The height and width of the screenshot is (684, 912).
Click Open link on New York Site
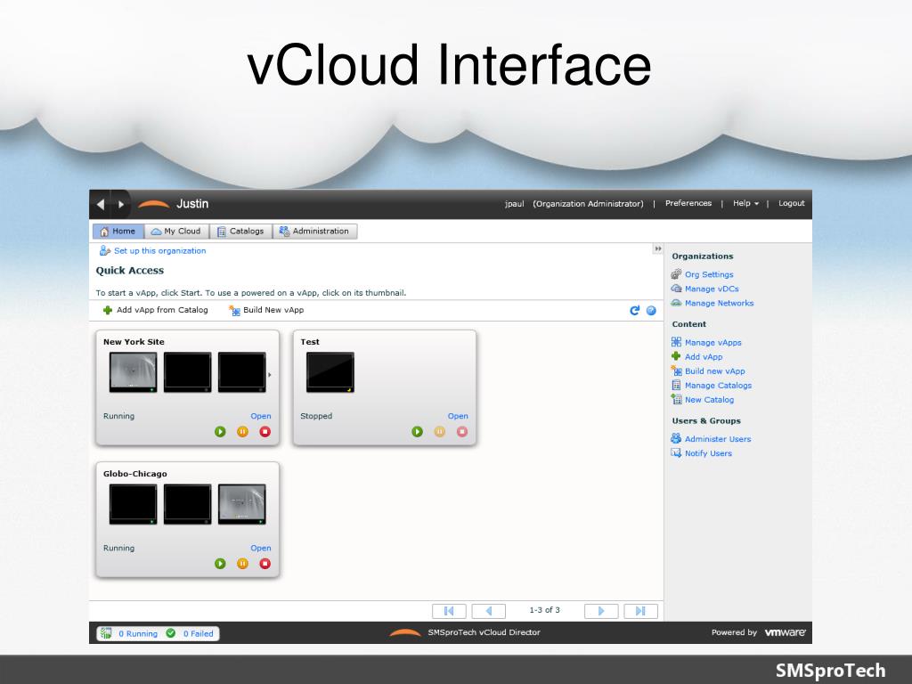261,416
